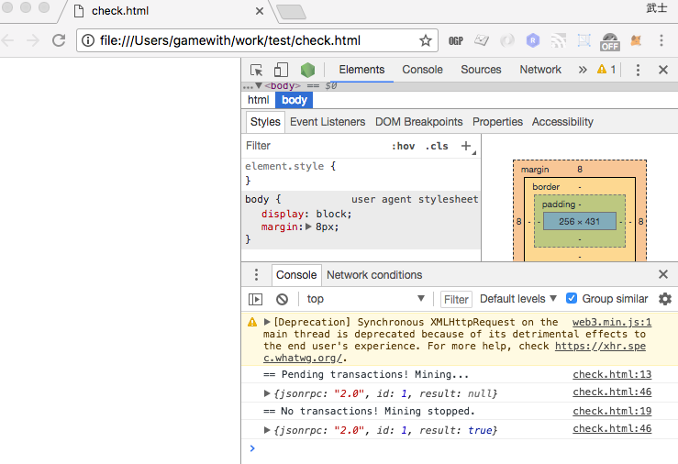Click the MetaMask fox extension icon
678x464 pixels.
pos(636,40)
